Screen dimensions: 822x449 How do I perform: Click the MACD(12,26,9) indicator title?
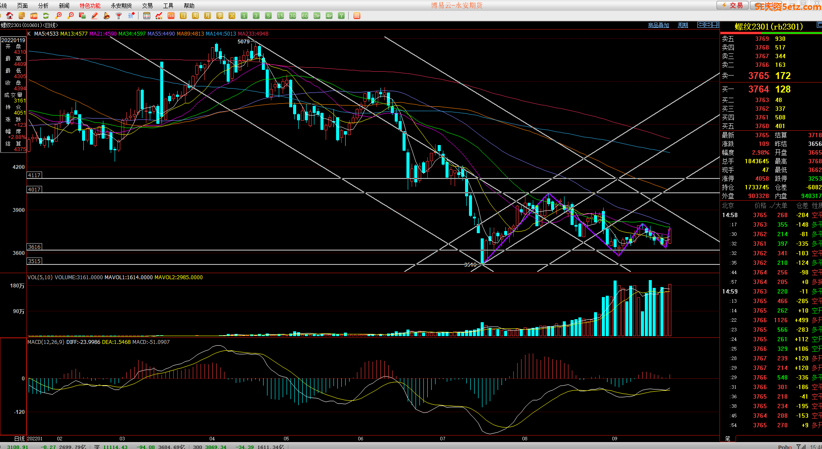(46, 342)
